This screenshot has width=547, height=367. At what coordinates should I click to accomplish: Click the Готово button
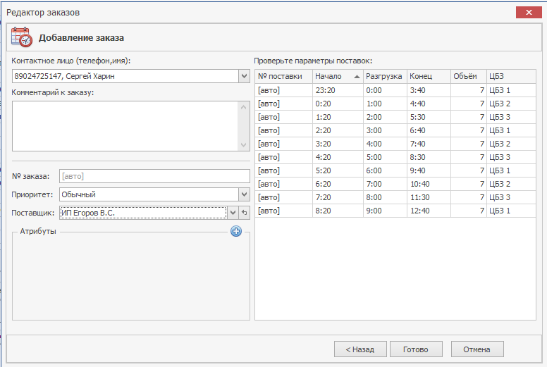[x=415, y=349]
